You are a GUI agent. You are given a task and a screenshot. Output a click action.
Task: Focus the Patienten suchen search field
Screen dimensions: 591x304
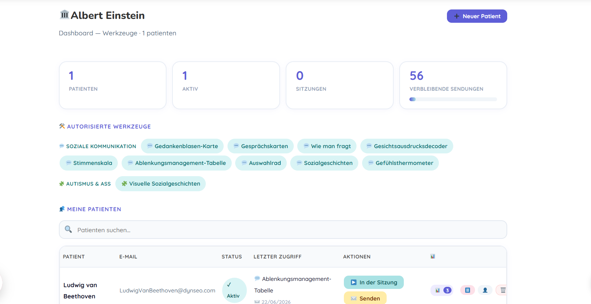(x=283, y=230)
